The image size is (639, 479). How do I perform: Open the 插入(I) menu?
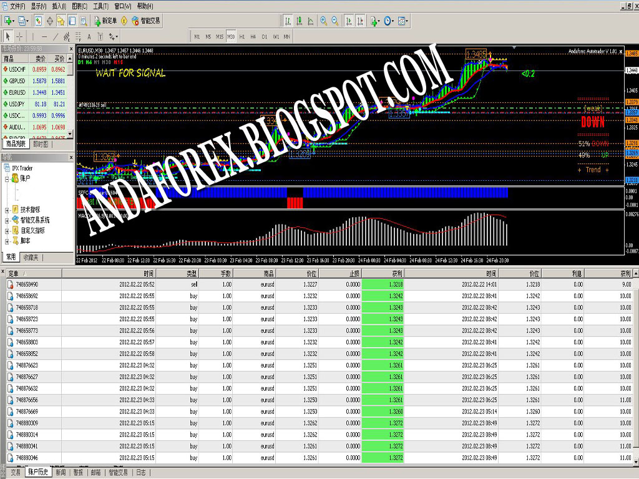point(59,6)
